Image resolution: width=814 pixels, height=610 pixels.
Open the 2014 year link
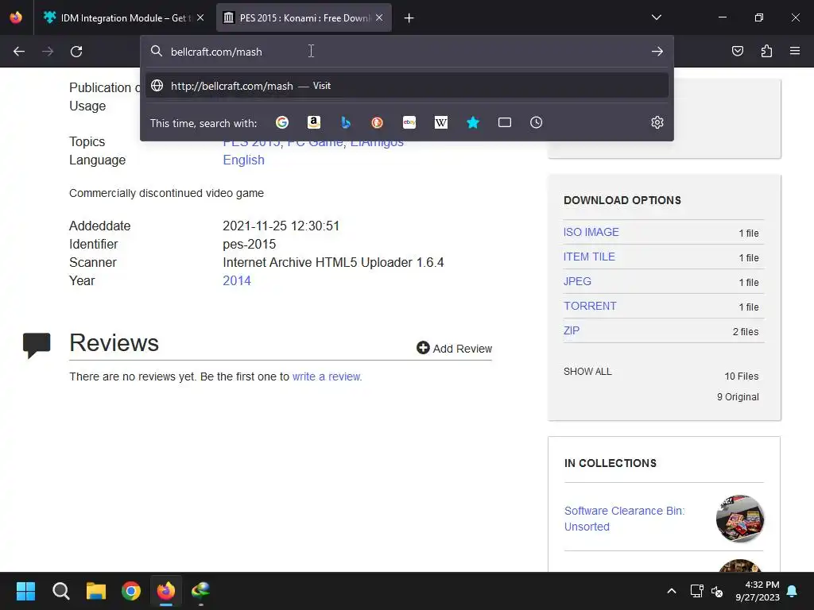237,280
